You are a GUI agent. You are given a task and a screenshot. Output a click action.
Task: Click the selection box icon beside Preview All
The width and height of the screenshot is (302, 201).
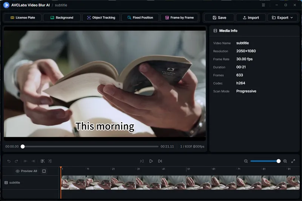(44, 171)
